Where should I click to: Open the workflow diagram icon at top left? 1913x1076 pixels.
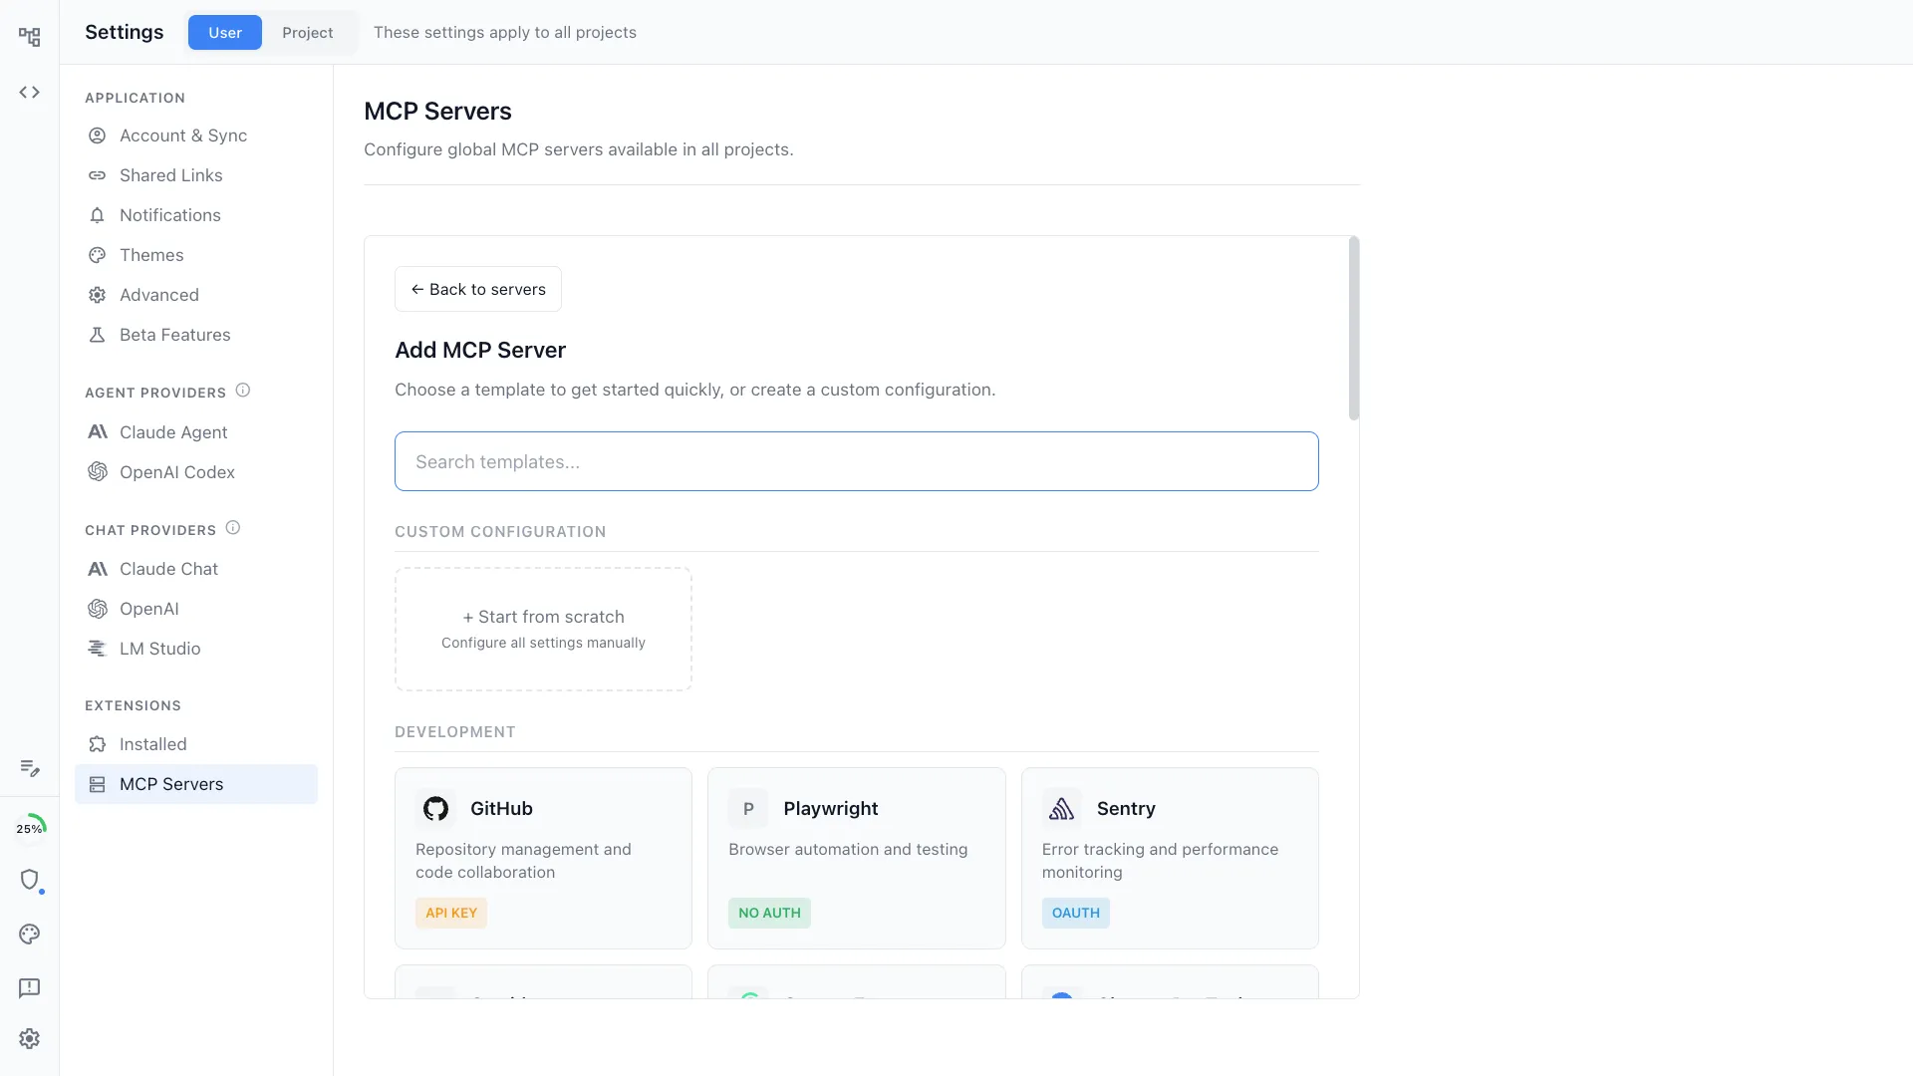point(30,37)
